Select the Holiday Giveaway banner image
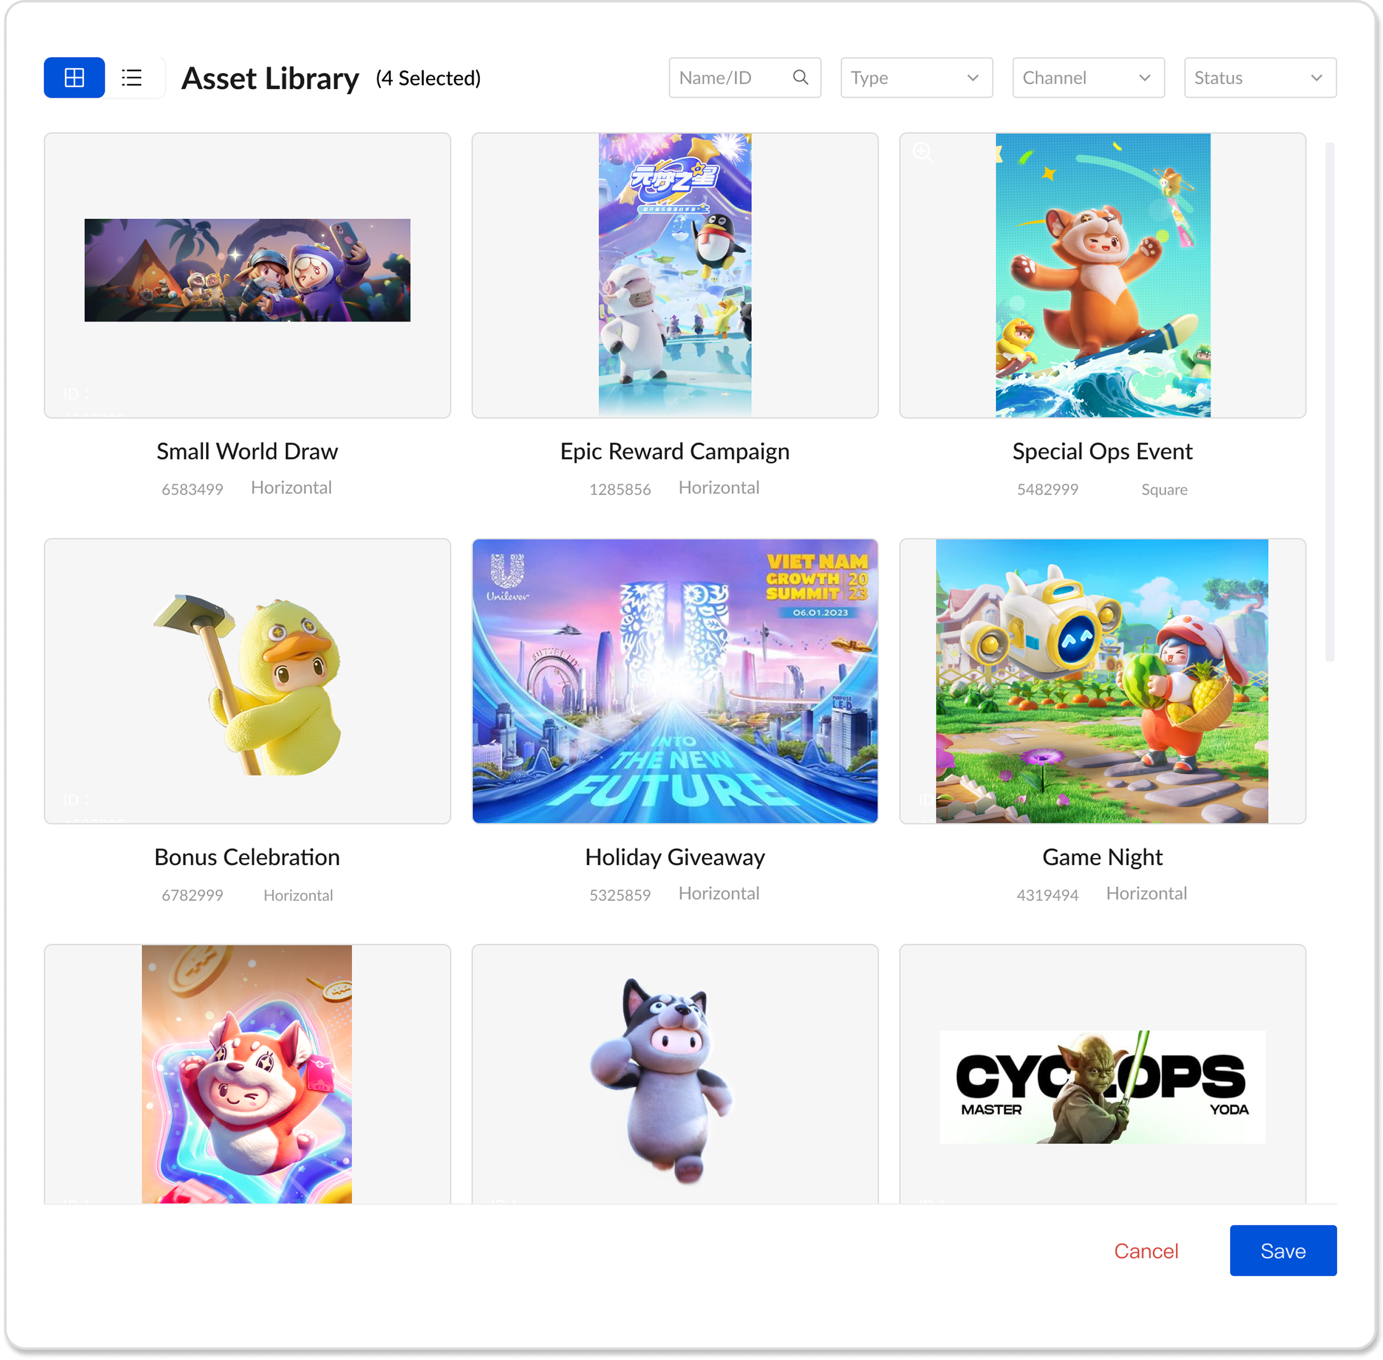 coord(675,680)
